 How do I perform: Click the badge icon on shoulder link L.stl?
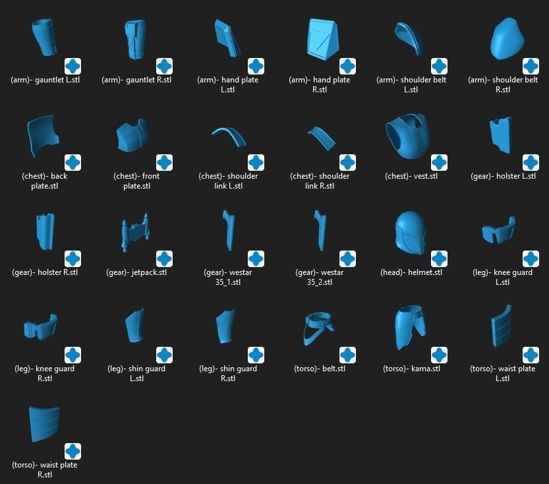256,162
